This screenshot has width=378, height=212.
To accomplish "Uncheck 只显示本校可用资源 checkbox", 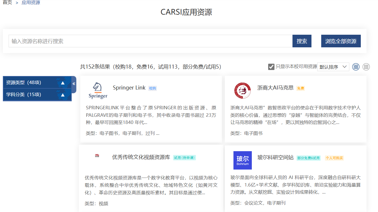I will pos(271,67).
